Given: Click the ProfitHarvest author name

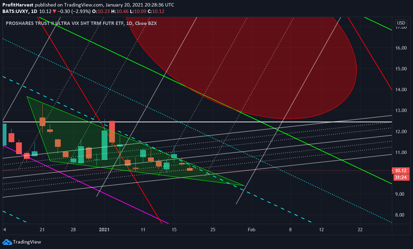Looking at the screenshot, I should tap(18, 5).
